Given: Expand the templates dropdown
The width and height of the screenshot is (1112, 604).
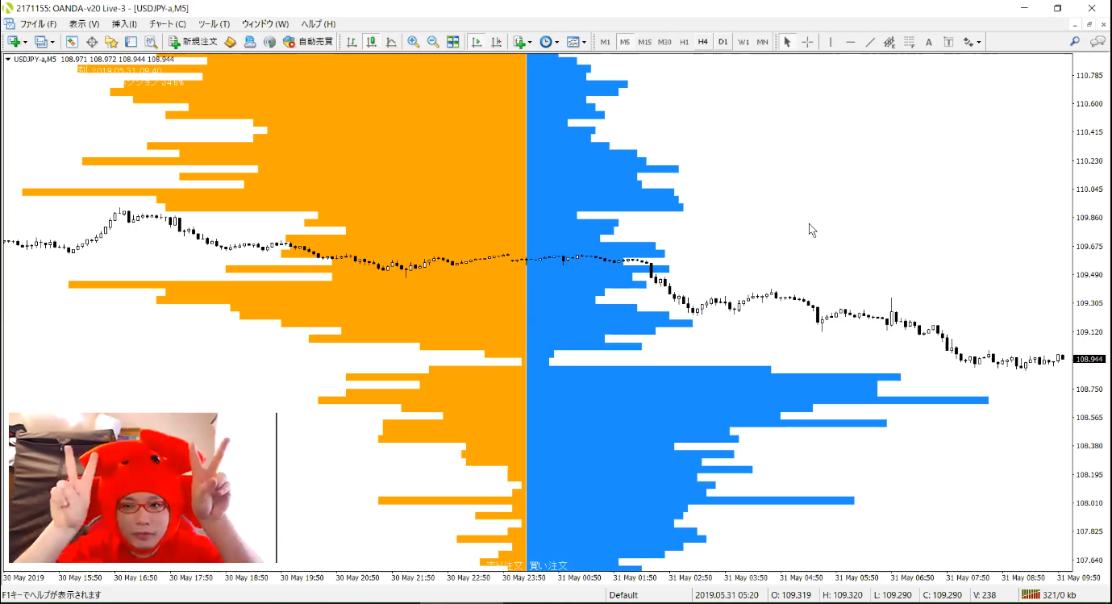Looking at the screenshot, I should tap(584, 42).
